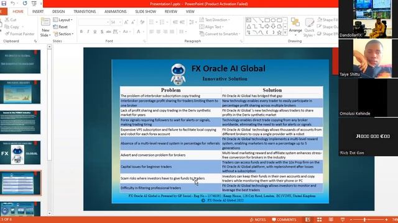
Task: Switch to the REVIEW tab
Action: coord(171,11)
